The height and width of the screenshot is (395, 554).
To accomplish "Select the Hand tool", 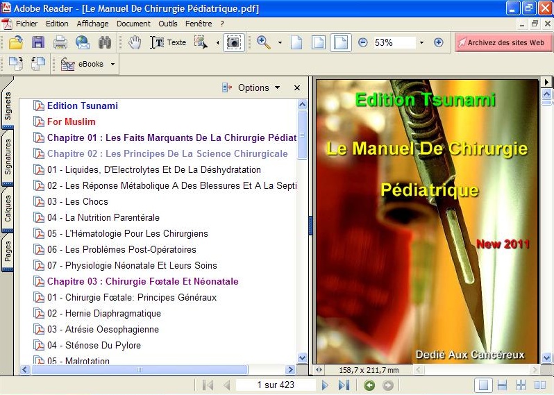I will coord(135,42).
